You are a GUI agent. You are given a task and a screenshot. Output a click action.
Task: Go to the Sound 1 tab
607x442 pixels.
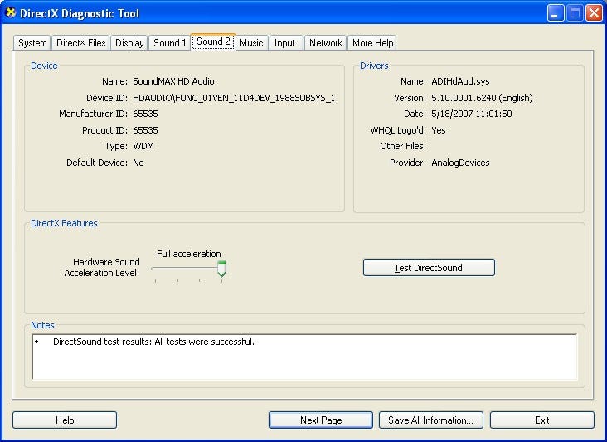(x=169, y=43)
